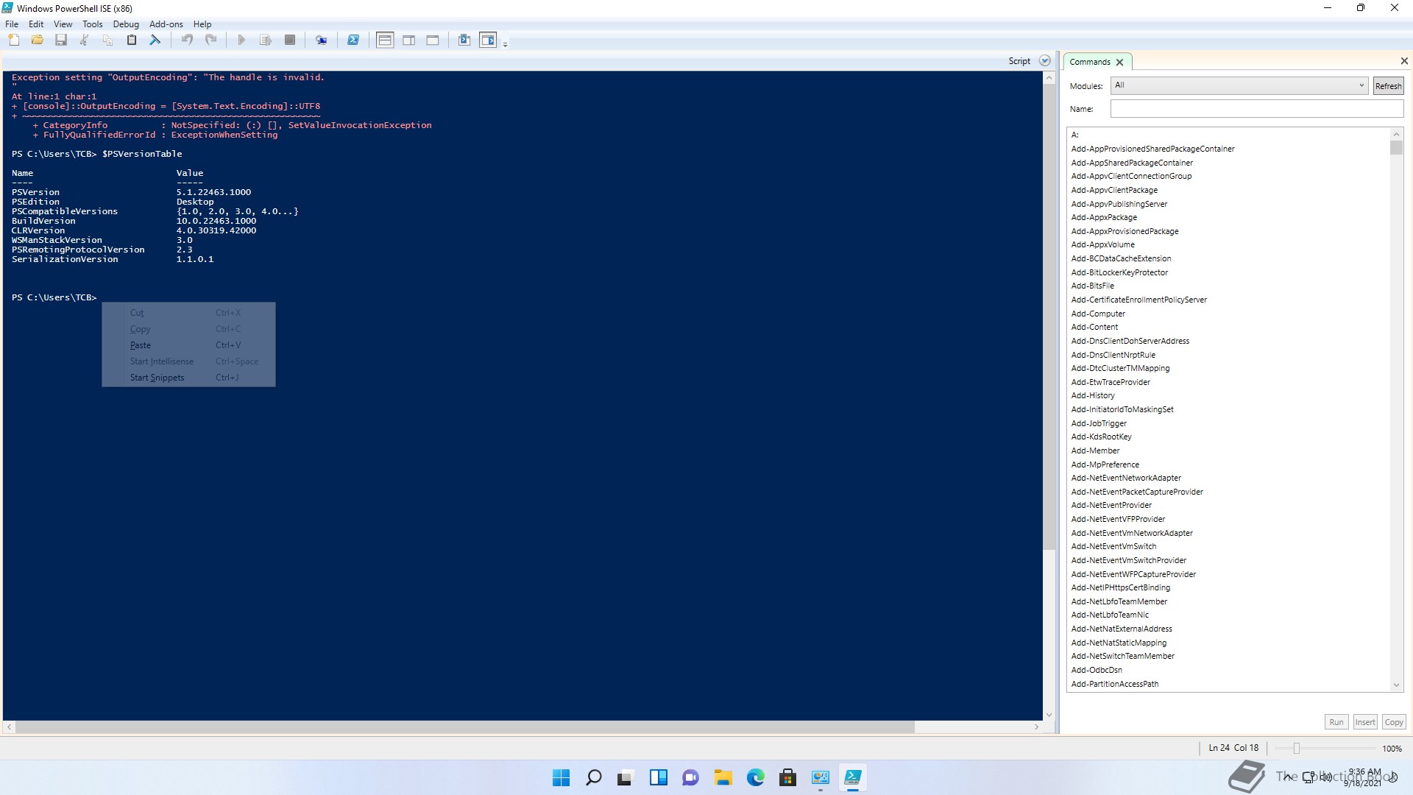Screen dimensions: 1413x795
Task: Expand the Script pane chevron
Action: pos(1044,61)
